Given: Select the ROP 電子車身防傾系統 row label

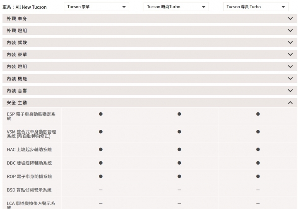Looking at the screenshot, I should point(29,176).
